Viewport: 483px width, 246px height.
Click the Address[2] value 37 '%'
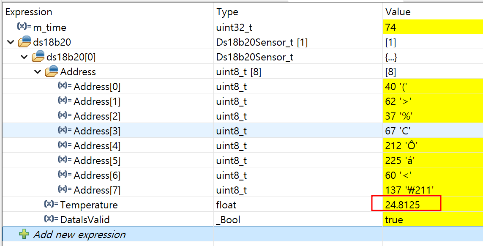click(x=399, y=116)
